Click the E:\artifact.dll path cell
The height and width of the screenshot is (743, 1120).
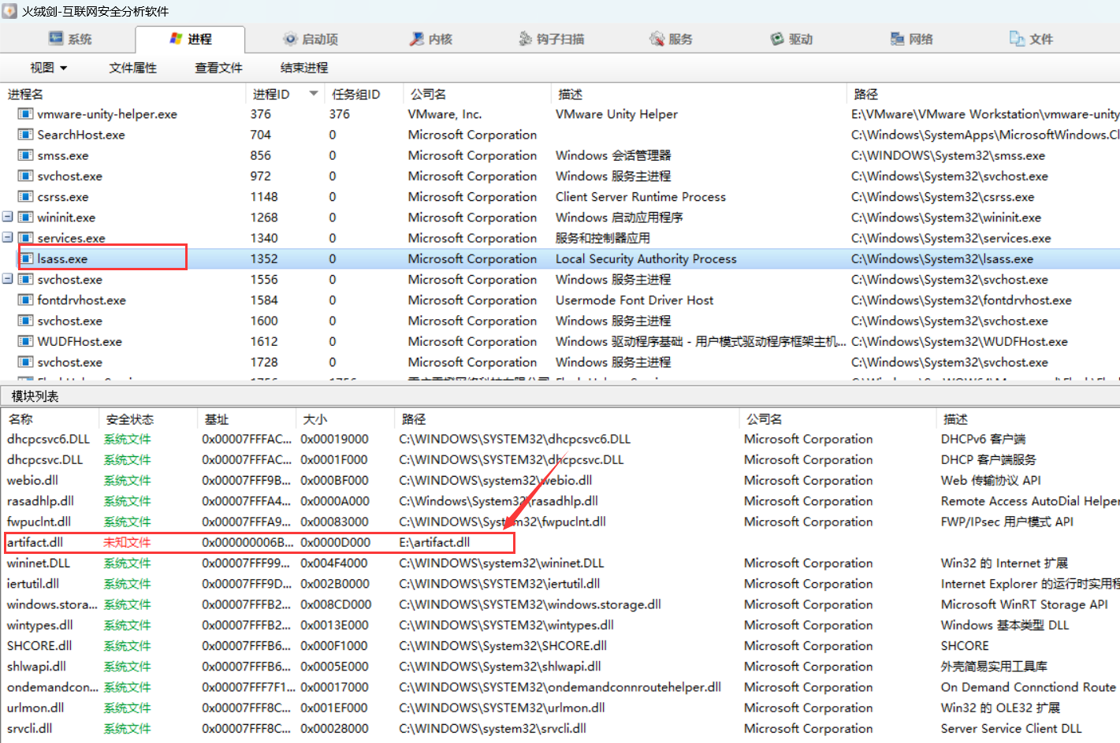click(x=434, y=542)
